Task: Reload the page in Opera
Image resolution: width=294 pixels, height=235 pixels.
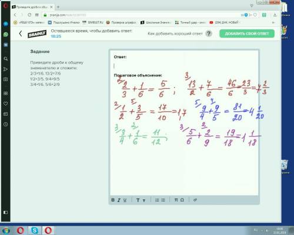Action: pos(29,15)
